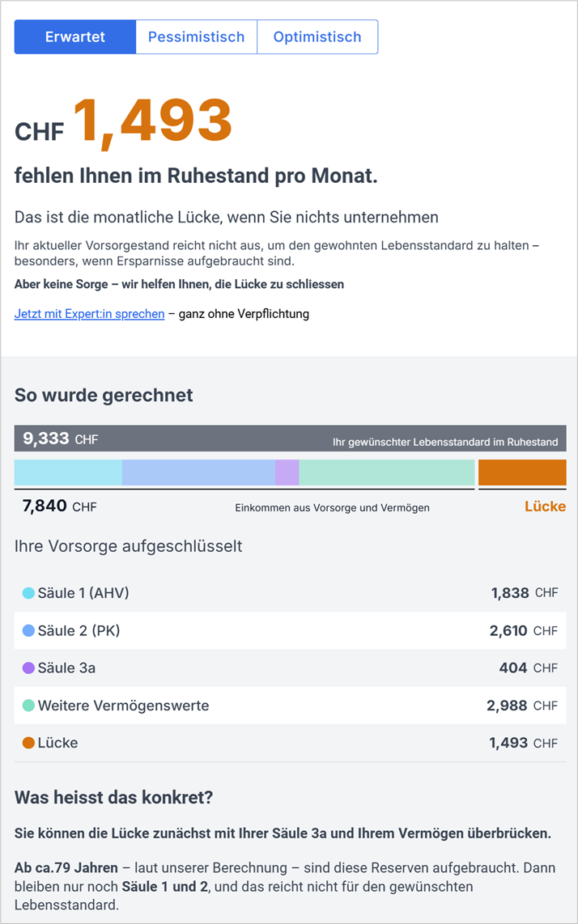The width and height of the screenshot is (578, 924).
Task: Click the blue Säule 2 (PK) dot
Action: [x=28, y=630]
